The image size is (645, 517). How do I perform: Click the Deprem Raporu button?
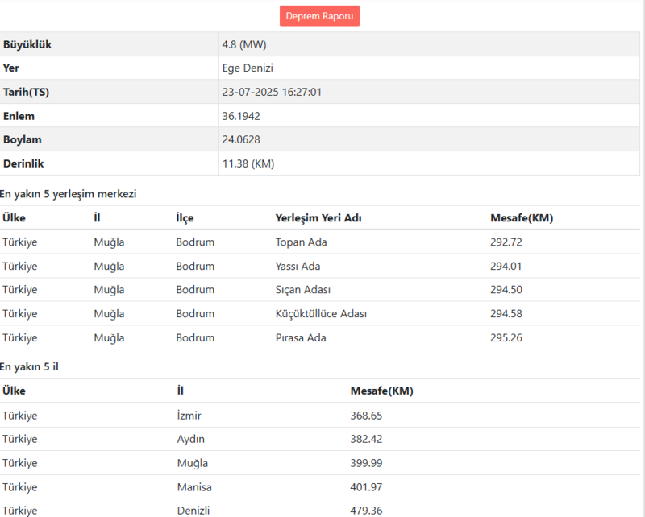(x=319, y=15)
